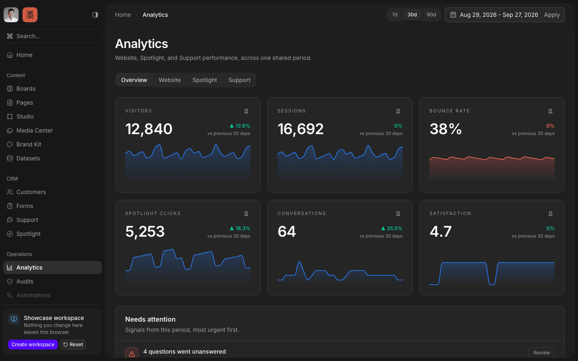578x361 pixels.
Task: Open Studio in the sidebar
Action: click(x=53, y=117)
